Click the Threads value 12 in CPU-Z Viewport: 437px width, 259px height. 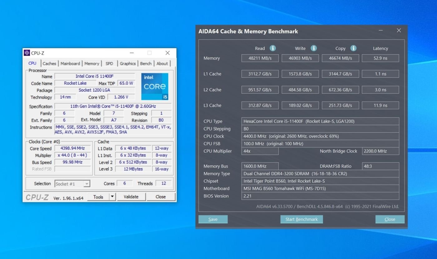click(x=164, y=183)
